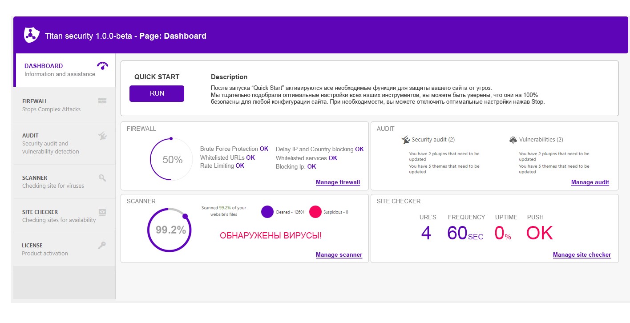Click the Firewall brick wall icon
The image size is (630, 323).
tap(102, 101)
